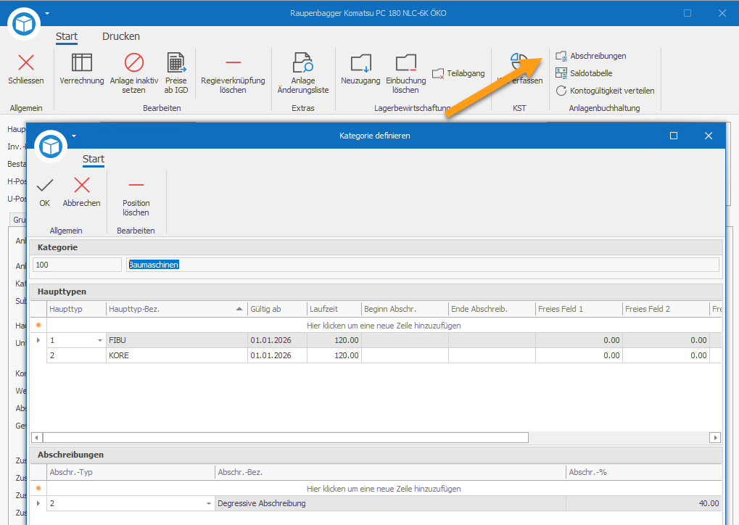Open Preise ab IGD
739x525 pixels.
click(176, 73)
